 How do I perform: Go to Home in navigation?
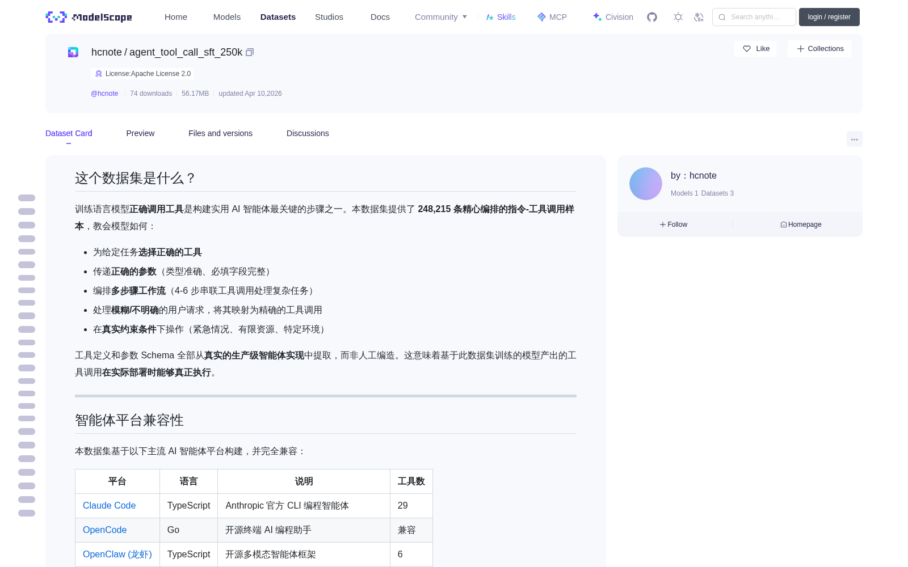point(176,17)
